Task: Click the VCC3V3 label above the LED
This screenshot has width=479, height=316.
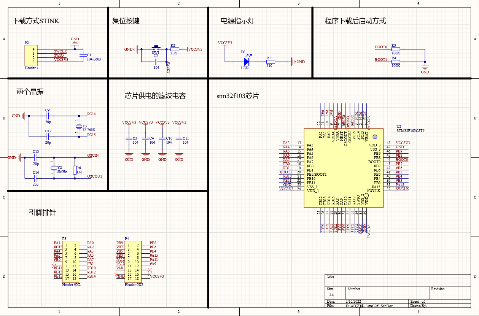Action: point(224,43)
